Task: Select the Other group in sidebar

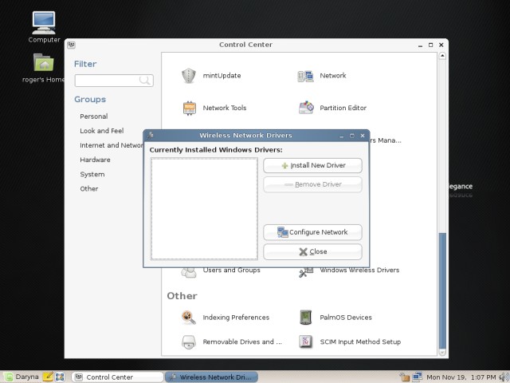Action: tap(88, 189)
